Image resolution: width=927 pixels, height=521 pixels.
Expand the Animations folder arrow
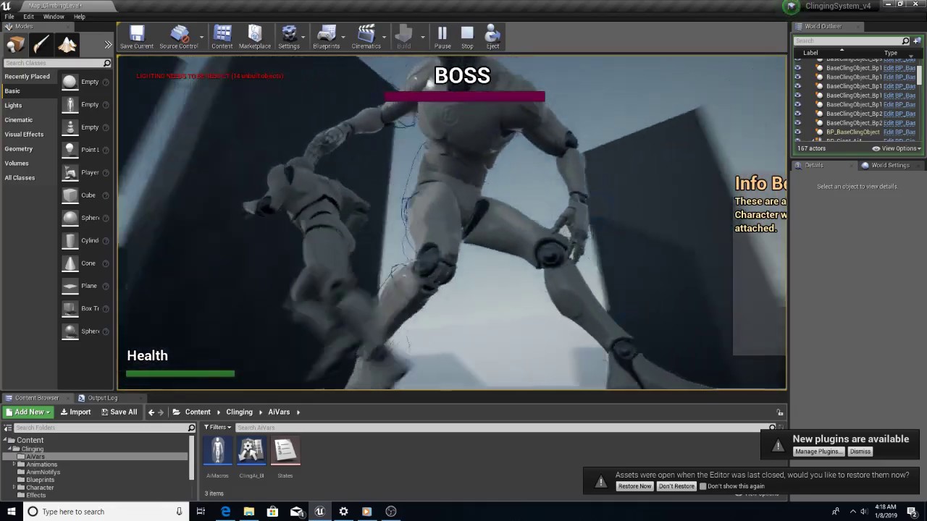point(14,465)
